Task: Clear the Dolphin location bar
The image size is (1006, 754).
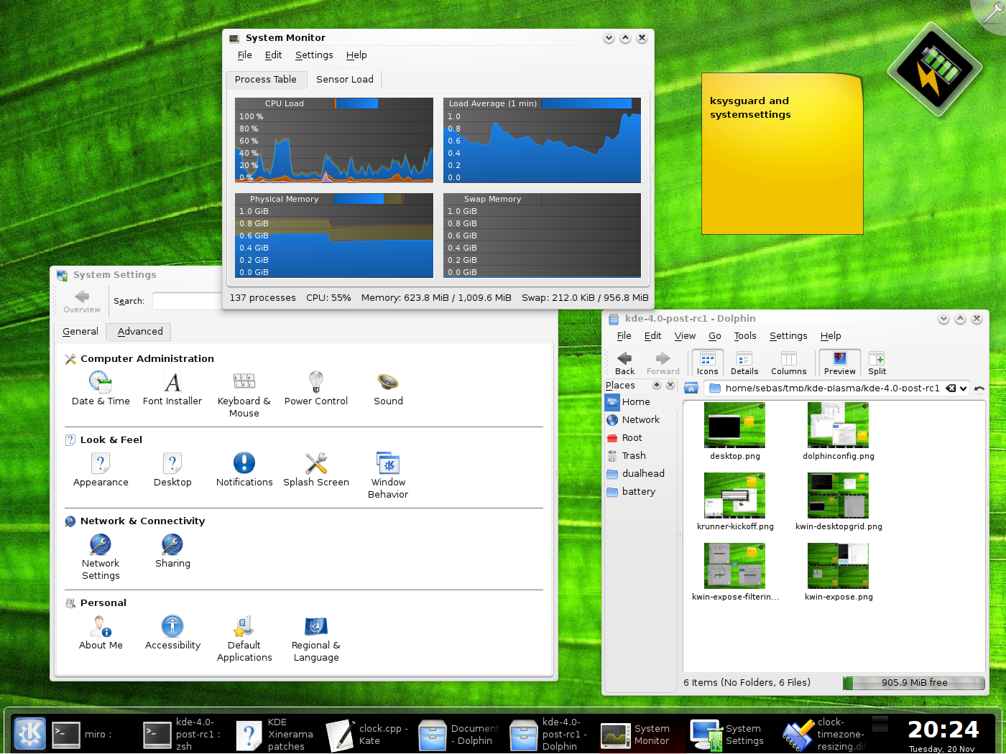Action: [951, 388]
